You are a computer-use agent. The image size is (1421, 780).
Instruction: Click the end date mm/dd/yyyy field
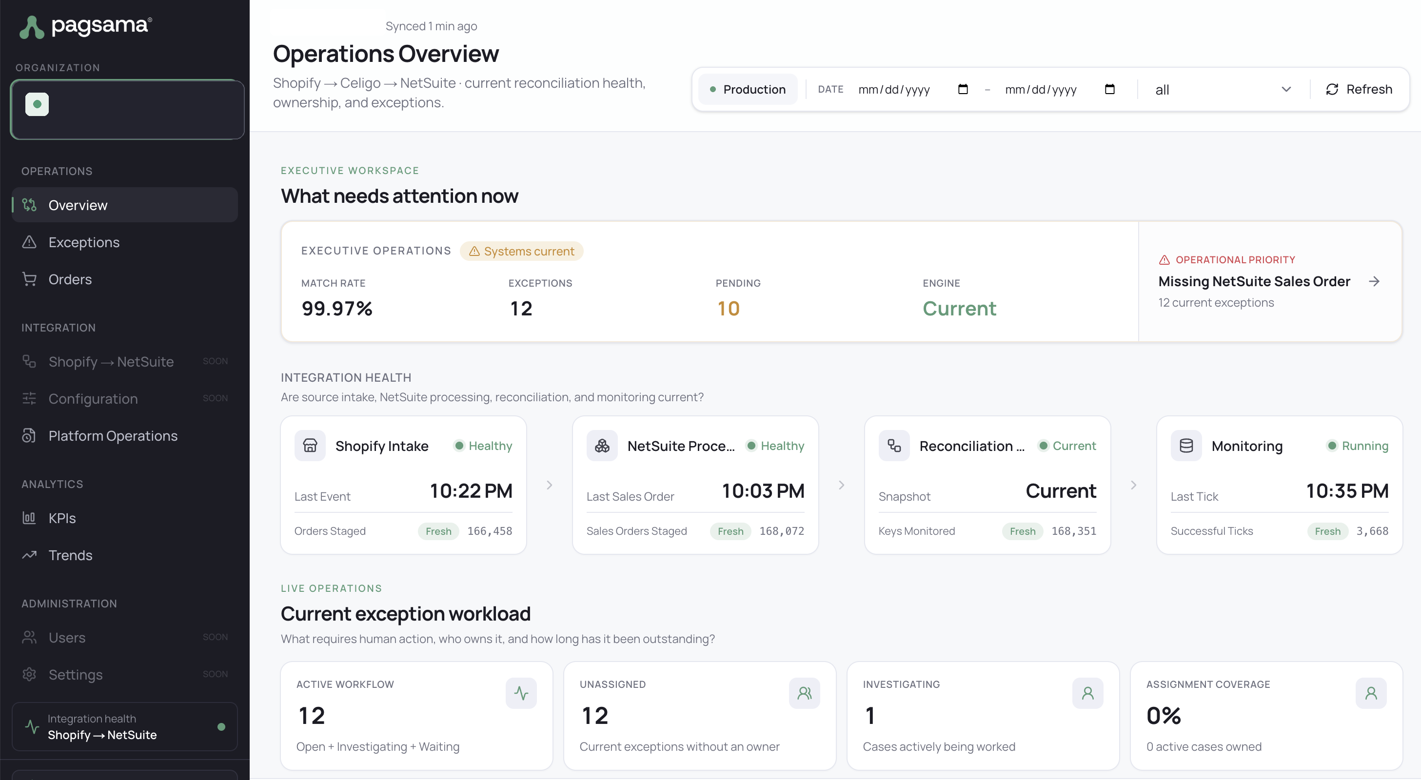1060,89
